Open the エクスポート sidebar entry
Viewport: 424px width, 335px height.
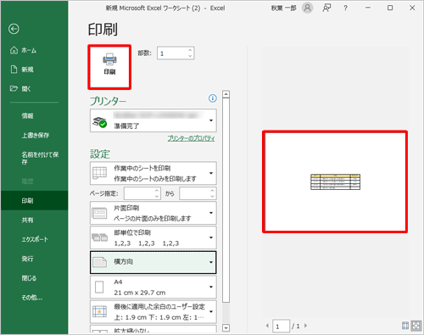coord(34,239)
